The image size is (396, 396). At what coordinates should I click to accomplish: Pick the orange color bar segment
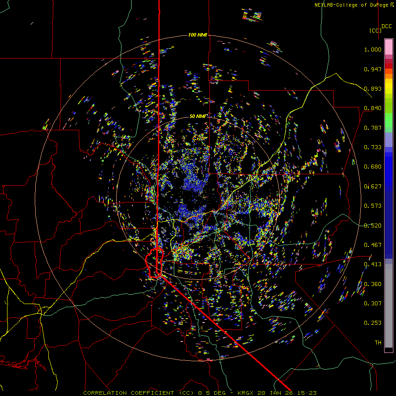click(389, 76)
